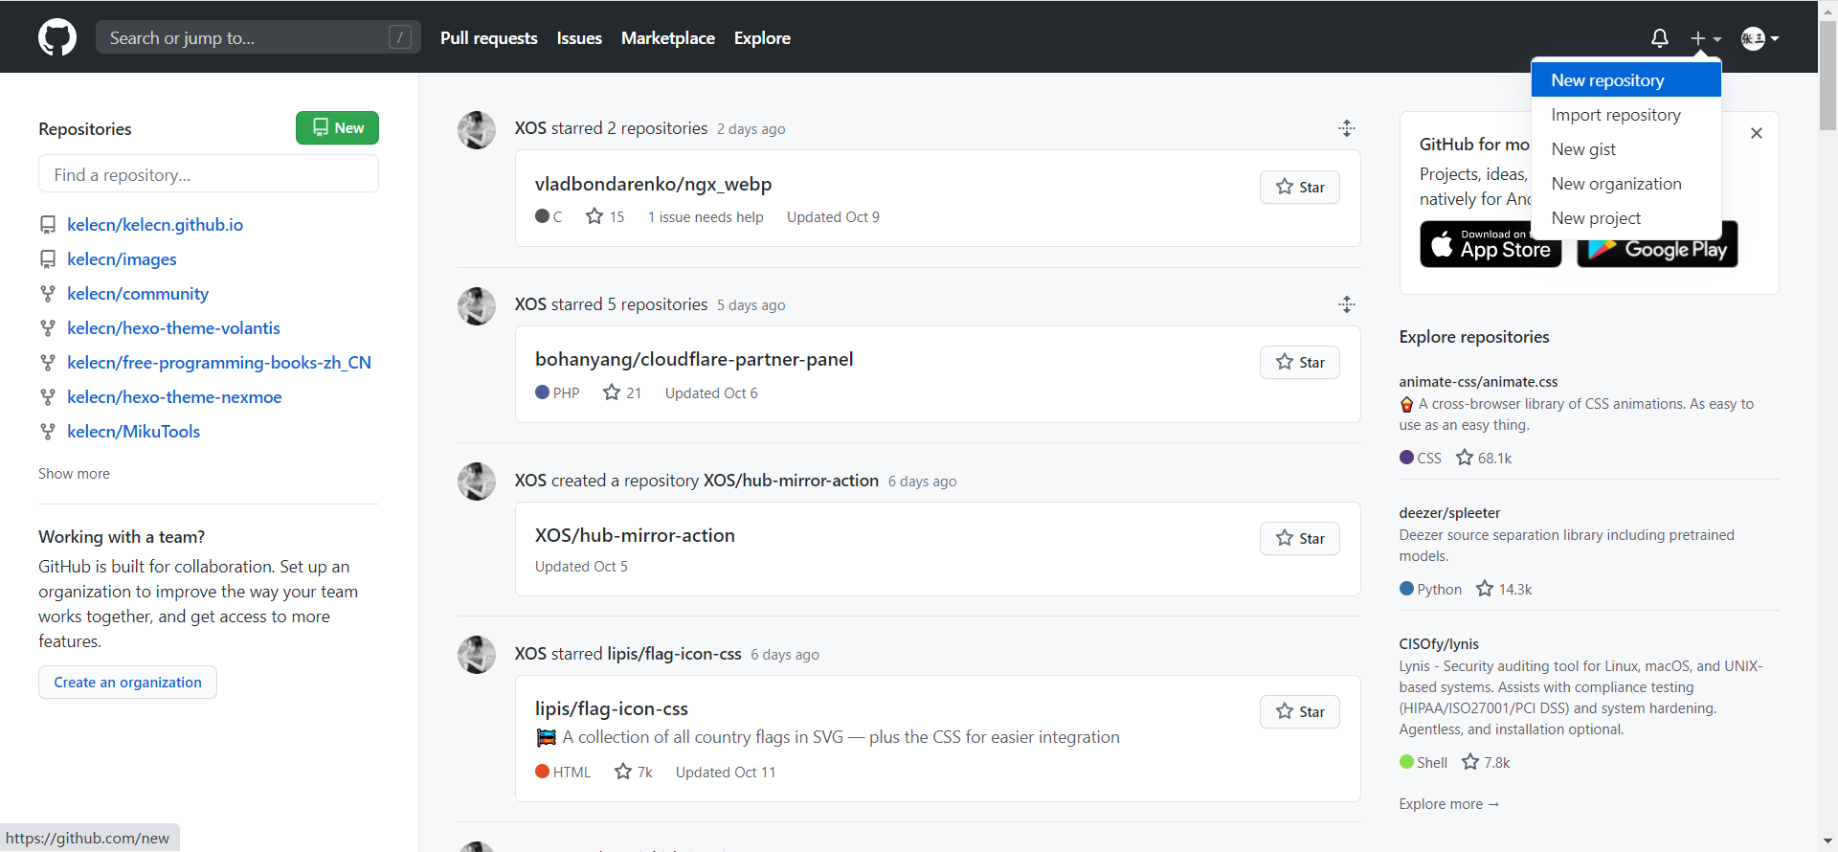The width and height of the screenshot is (1838, 852).
Task: Click star count 7.8k for lynis
Action: pyautogui.click(x=1486, y=763)
